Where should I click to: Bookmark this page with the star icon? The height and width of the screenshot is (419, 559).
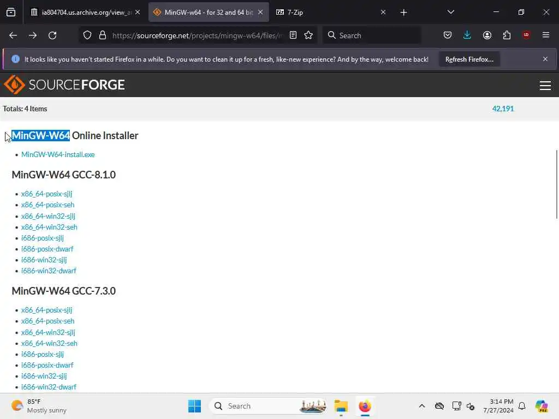tap(308, 35)
